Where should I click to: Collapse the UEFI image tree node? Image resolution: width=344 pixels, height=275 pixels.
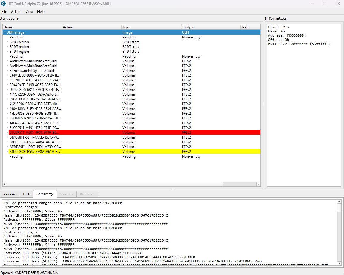tap(4, 32)
